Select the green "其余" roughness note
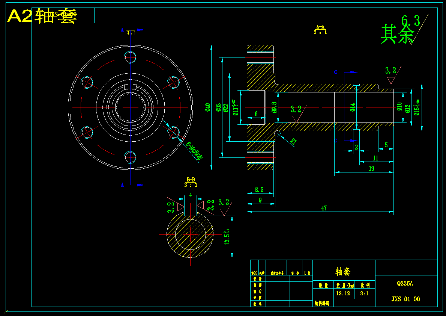The image size is (446, 316). point(397,34)
